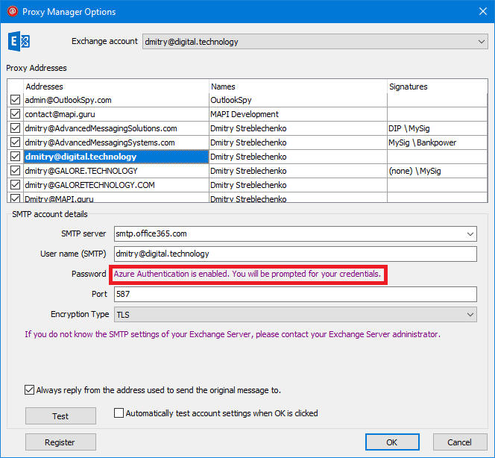This screenshot has height=458, width=495.
Task: Click the MySig \ Bankpower signature cell
Action: pyautogui.click(x=438, y=142)
